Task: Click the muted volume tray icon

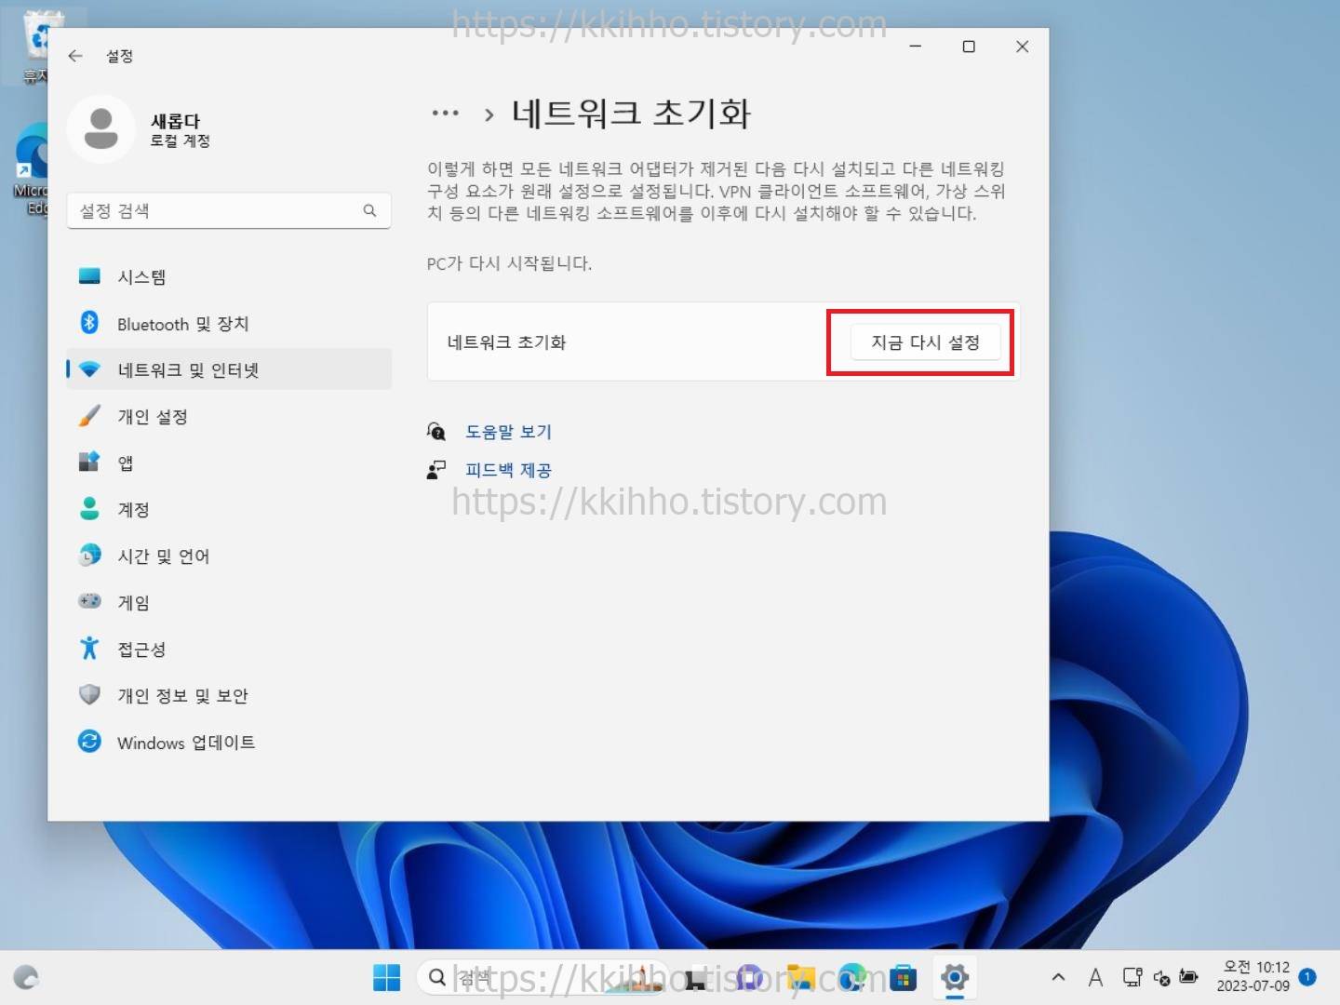Action: click(x=1161, y=977)
